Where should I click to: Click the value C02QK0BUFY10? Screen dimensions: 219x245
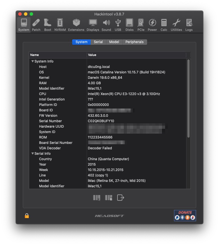(101, 121)
